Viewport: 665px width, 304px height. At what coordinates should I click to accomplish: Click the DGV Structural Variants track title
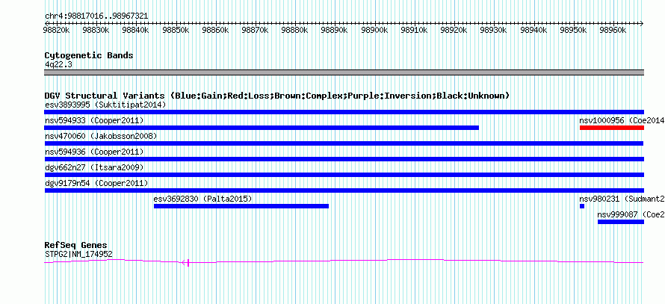pyautogui.click(x=277, y=96)
